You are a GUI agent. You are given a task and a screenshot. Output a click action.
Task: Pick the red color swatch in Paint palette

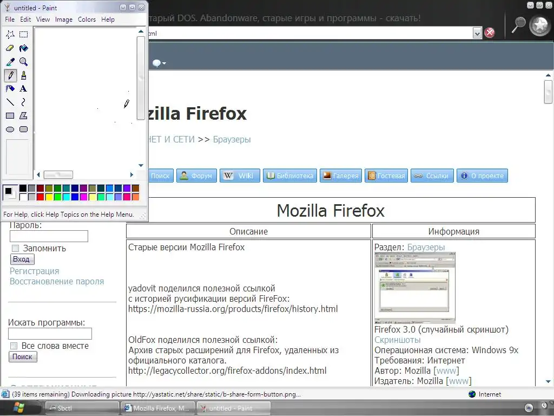pyautogui.click(x=40, y=197)
